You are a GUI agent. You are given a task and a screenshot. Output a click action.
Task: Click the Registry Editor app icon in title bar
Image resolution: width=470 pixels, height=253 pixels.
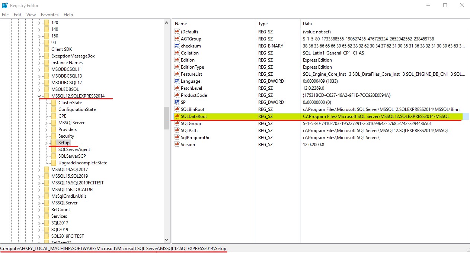[x=5, y=6]
